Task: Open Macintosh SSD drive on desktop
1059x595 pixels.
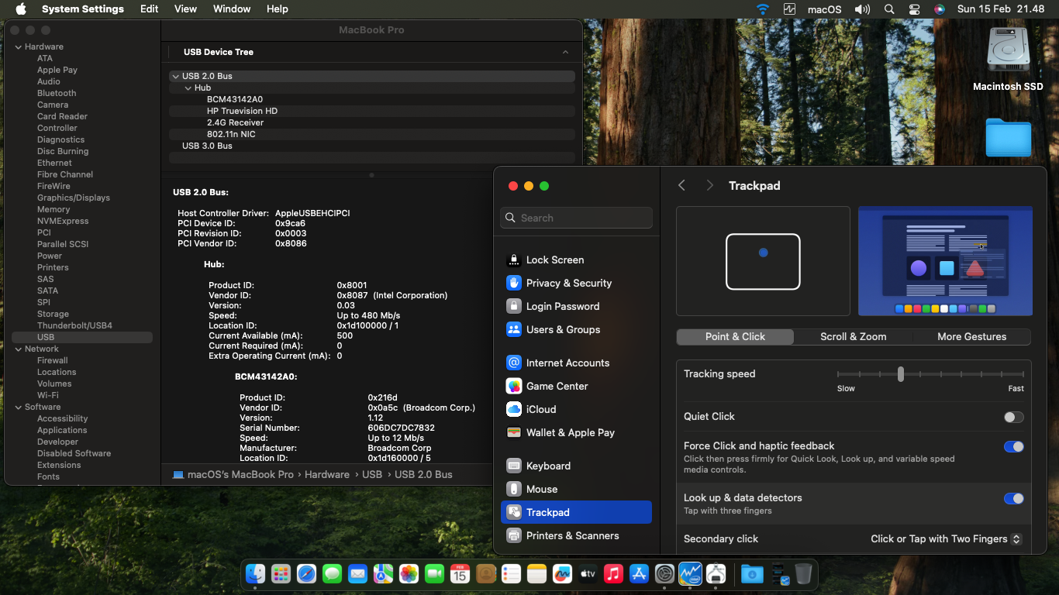Action: (1008, 60)
